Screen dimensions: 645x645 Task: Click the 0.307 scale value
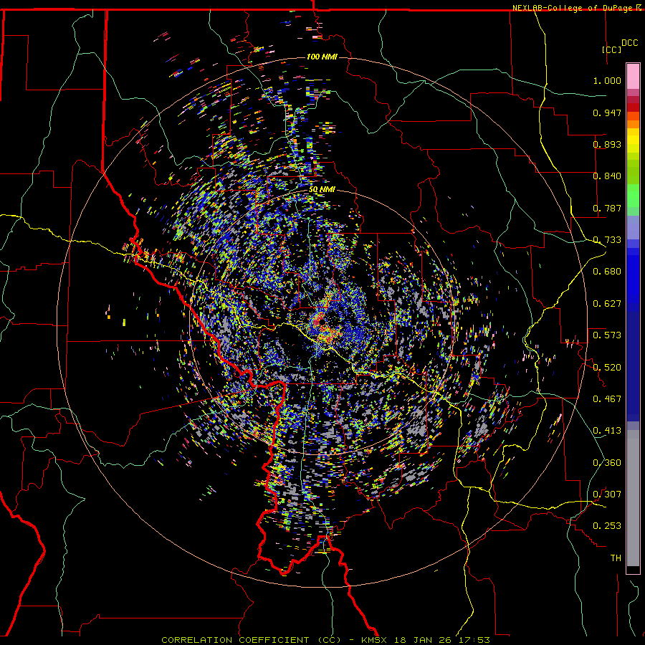point(607,494)
